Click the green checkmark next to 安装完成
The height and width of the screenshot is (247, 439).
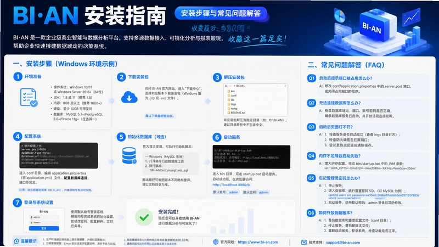144,217
